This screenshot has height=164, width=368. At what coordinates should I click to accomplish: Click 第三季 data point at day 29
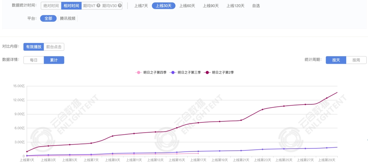[327, 148]
